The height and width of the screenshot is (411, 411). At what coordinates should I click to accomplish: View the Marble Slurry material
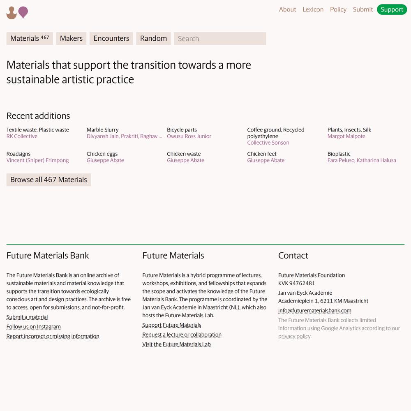point(102,130)
